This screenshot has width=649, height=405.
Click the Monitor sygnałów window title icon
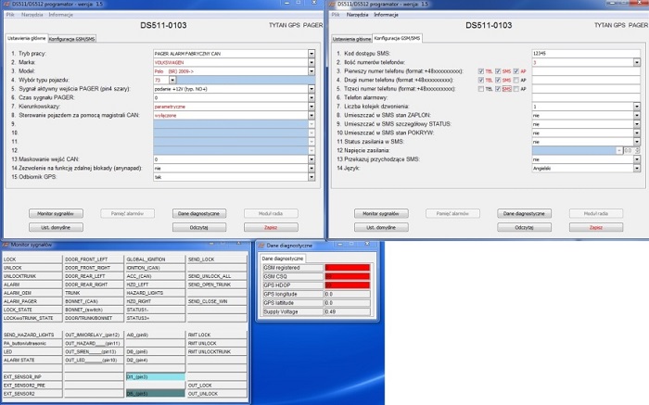click(5, 242)
